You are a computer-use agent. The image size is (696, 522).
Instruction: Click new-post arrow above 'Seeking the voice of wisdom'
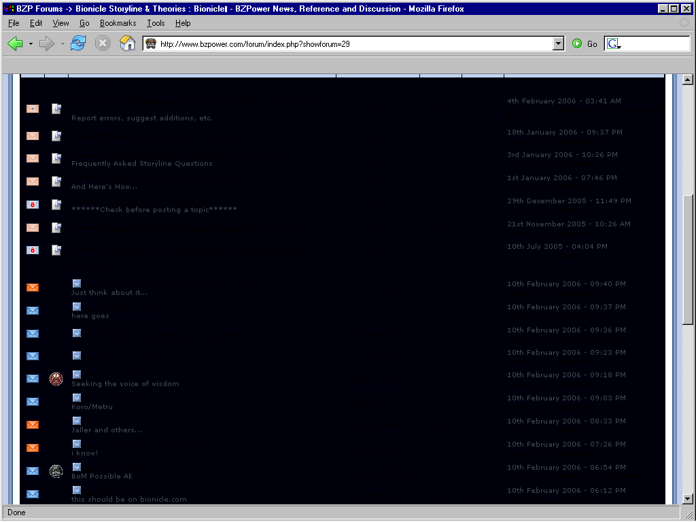coord(77,375)
